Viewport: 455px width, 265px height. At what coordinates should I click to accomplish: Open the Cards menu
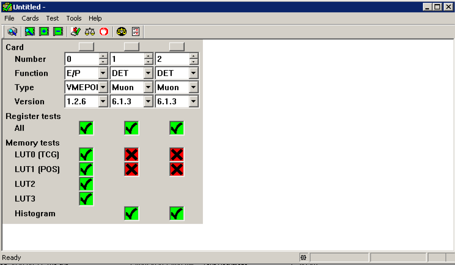[30, 18]
